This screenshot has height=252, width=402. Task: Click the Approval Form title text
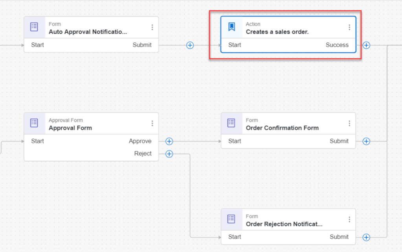[70, 128]
